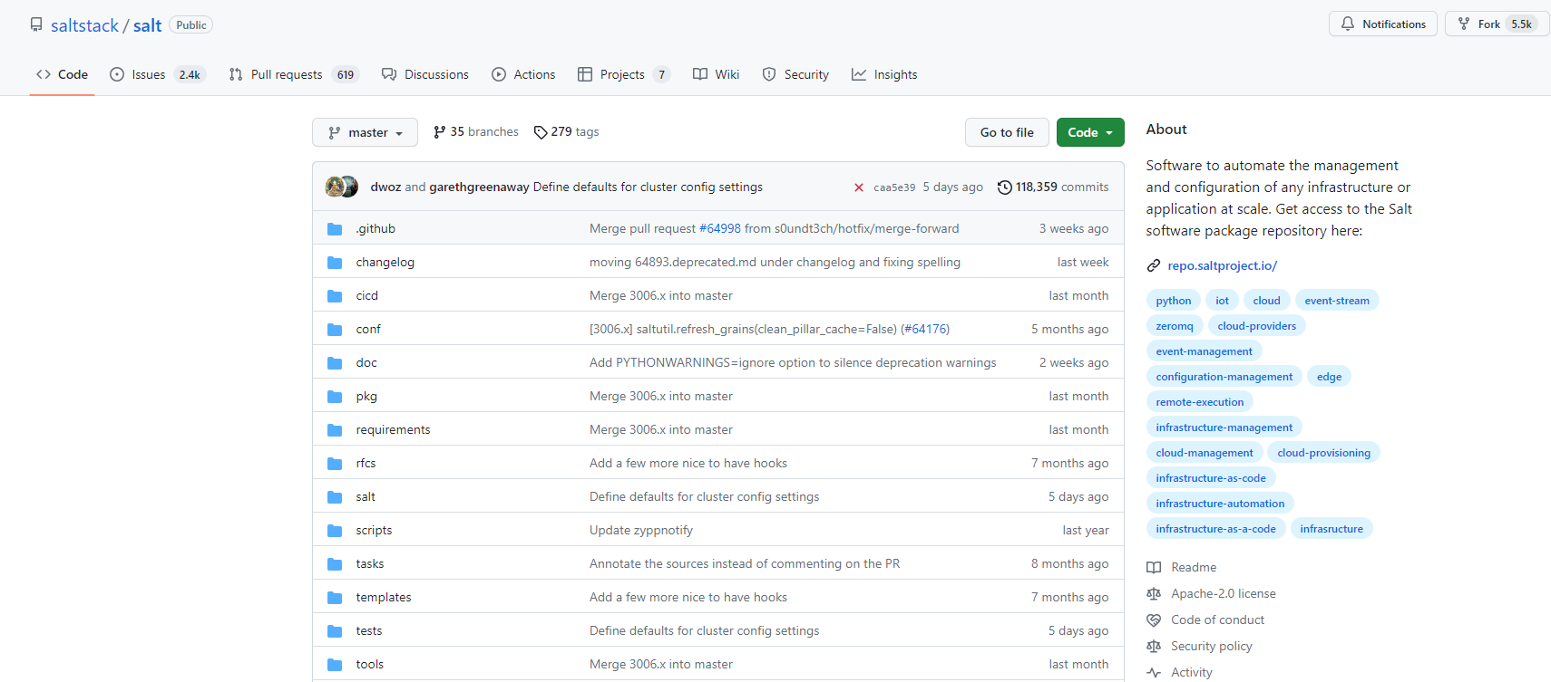Image resolution: width=1551 pixels, height=682 pixels.
Task: Select the iot topic tag
Action: 1222,301
